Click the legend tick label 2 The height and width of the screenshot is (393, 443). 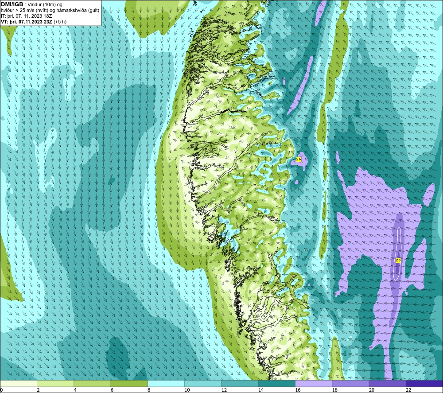pyautogui.click(x=38, y=390)
